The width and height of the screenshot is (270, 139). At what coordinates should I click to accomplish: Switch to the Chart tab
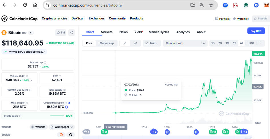(x=90, y=32)
